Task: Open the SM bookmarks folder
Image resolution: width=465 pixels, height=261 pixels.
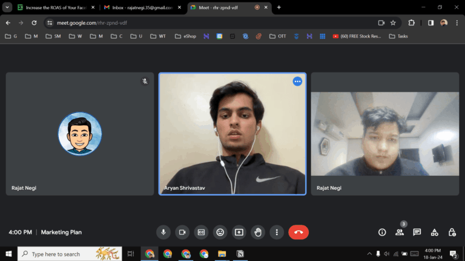Action: pos(53,36)
